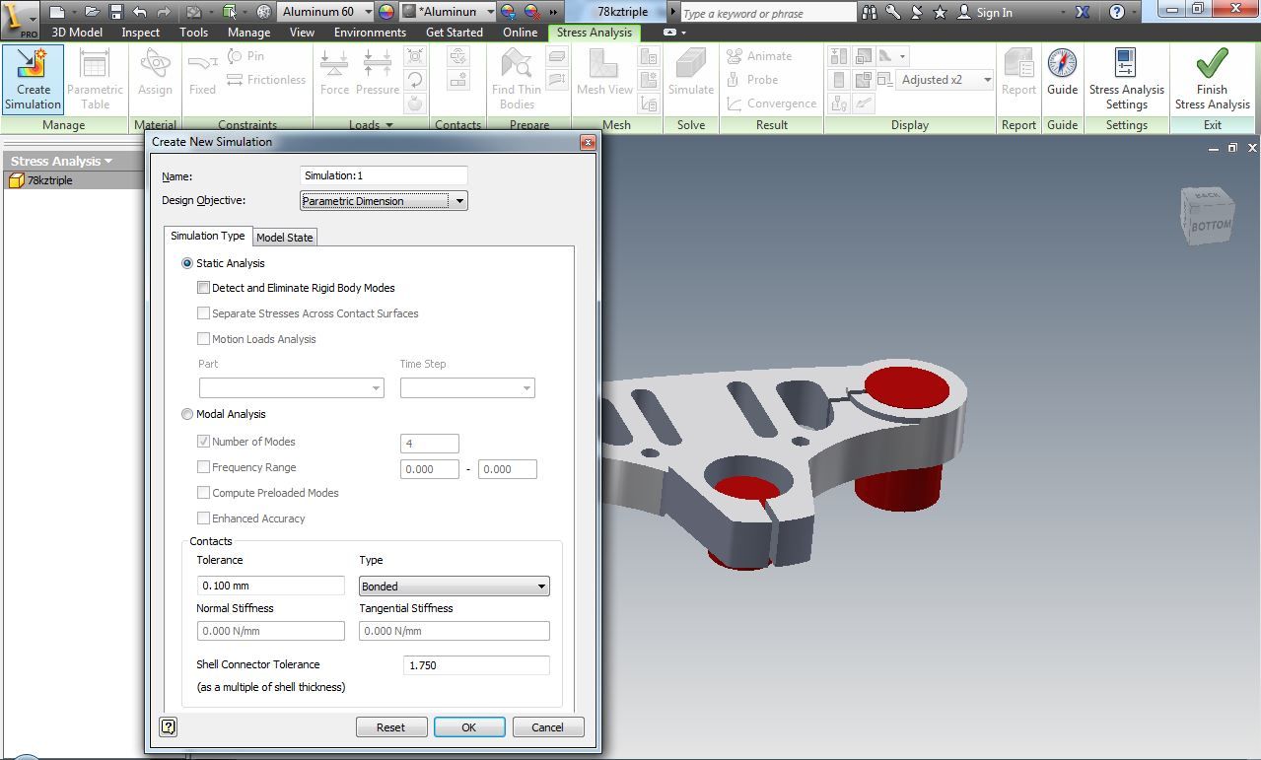
Task: Open the contact Type dropdown showing Bonded
Action: tap(540, 586)
